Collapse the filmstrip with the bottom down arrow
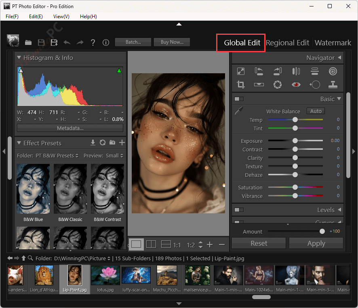This screenshot has width=358, height=308. 179,304
